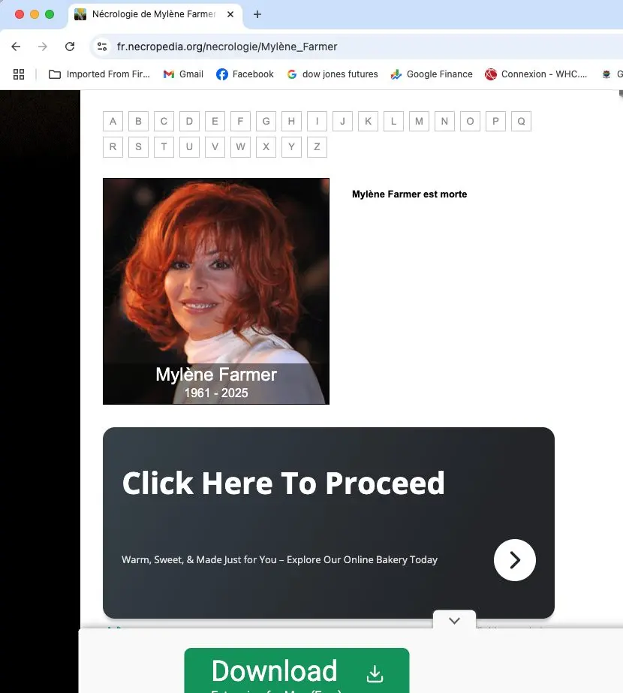Click the round arrow button on ad banner
Screen dimensions: 623x693
514,560
